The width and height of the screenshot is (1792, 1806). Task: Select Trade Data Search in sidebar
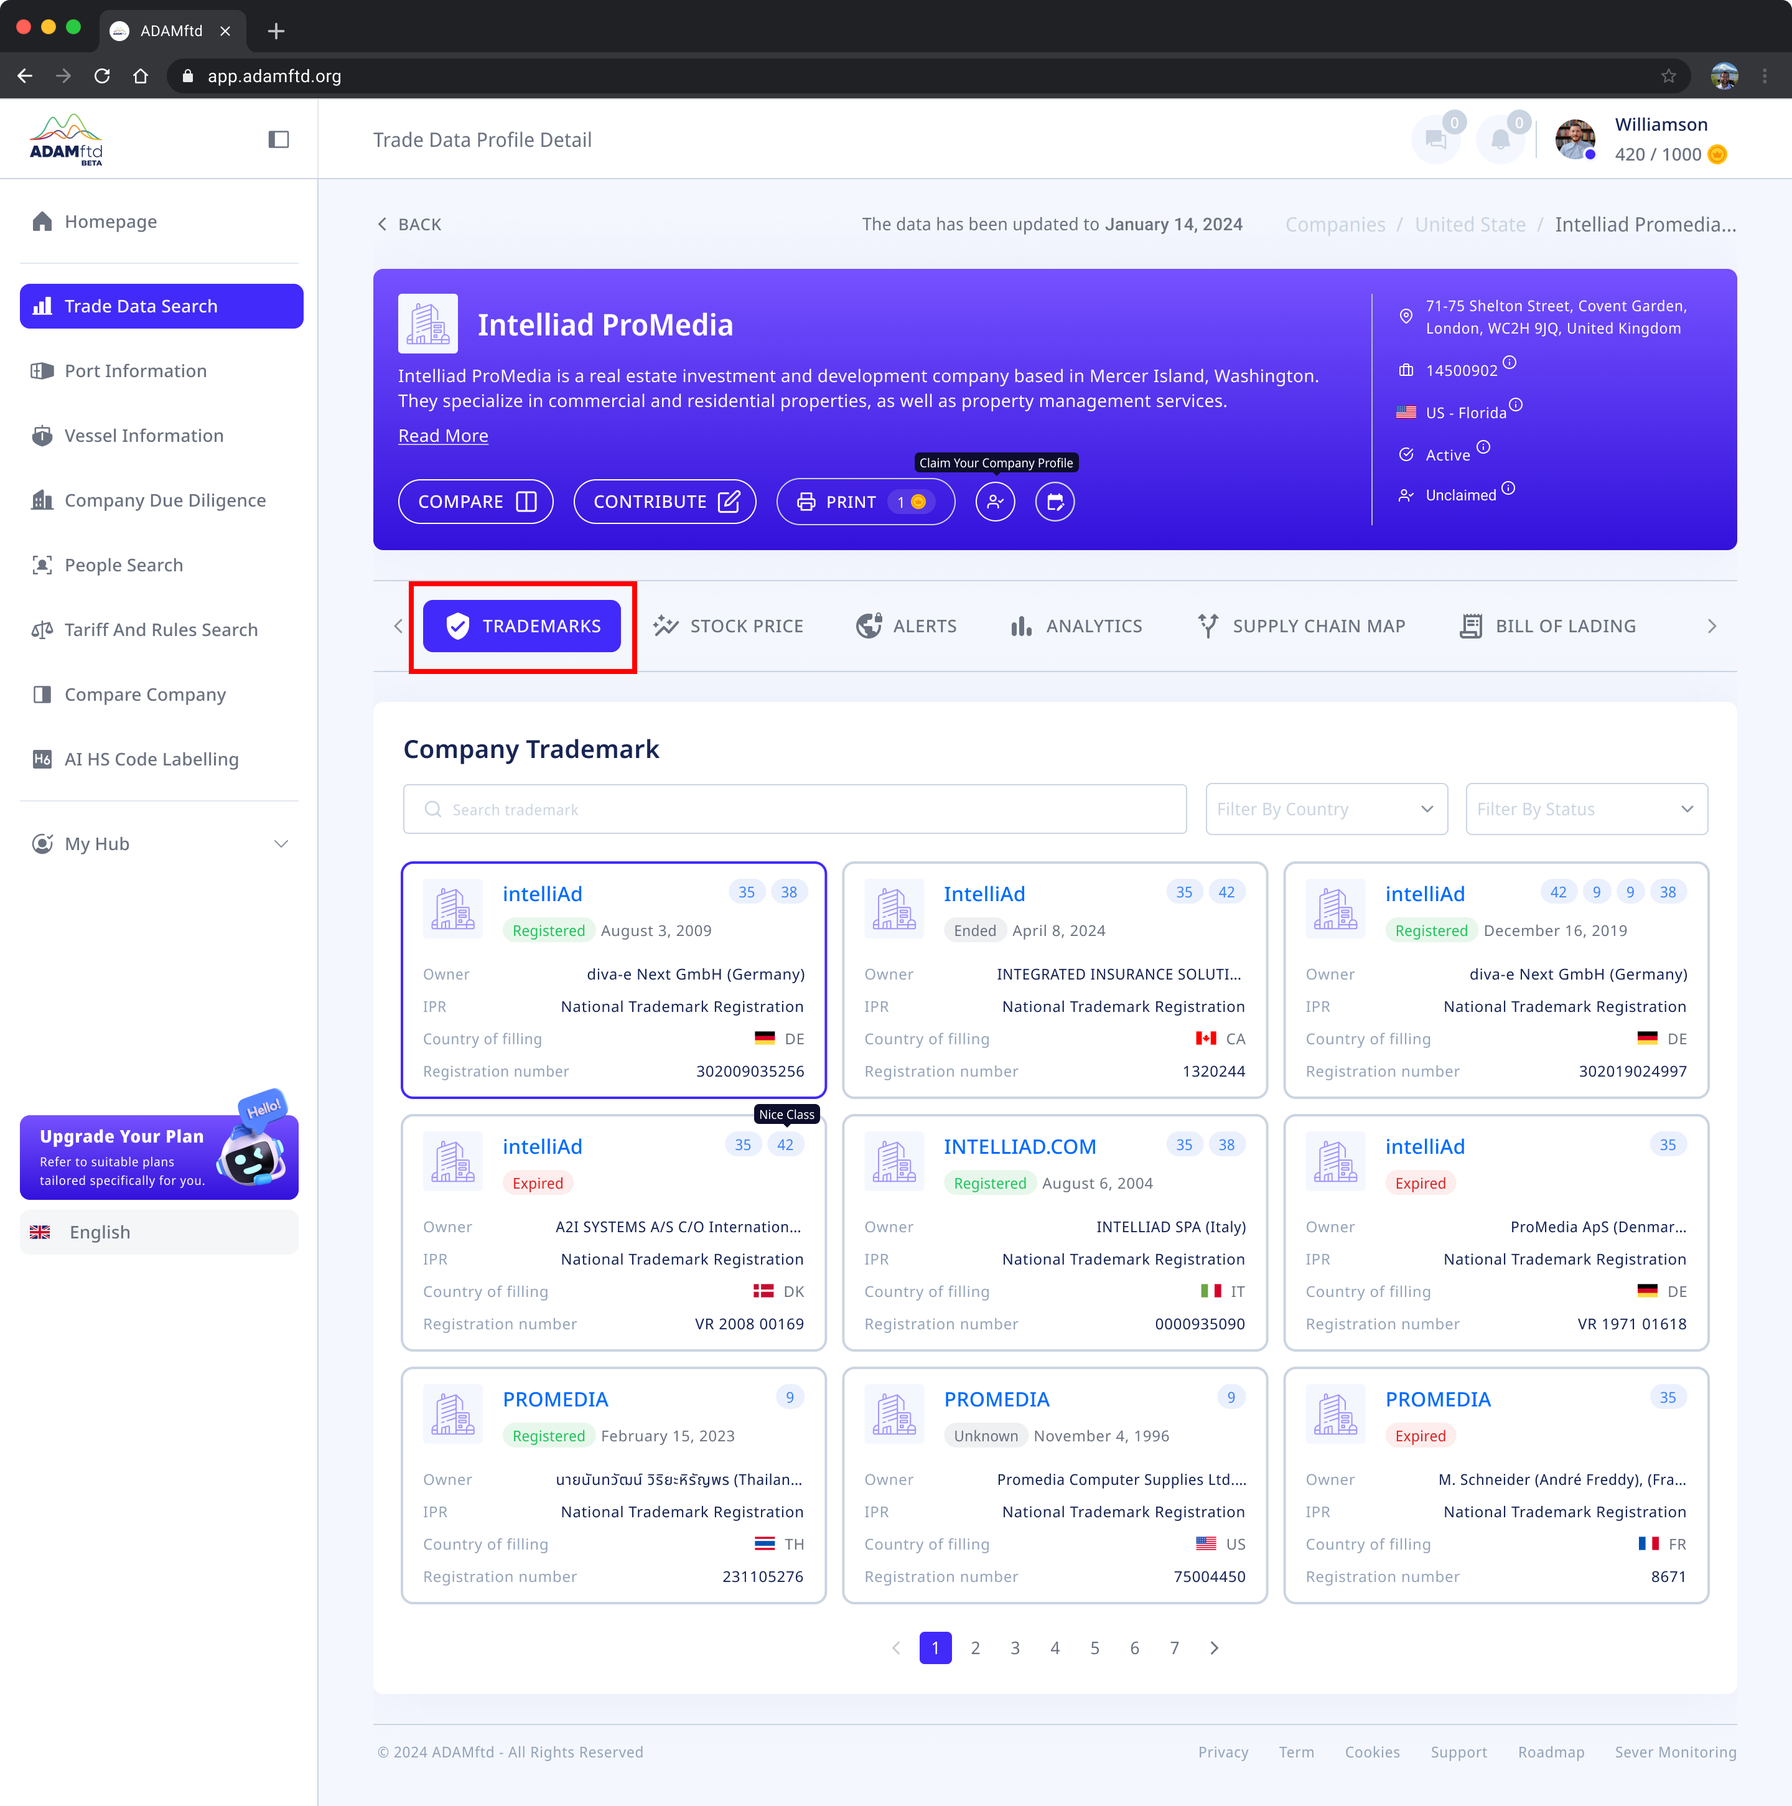161,306
